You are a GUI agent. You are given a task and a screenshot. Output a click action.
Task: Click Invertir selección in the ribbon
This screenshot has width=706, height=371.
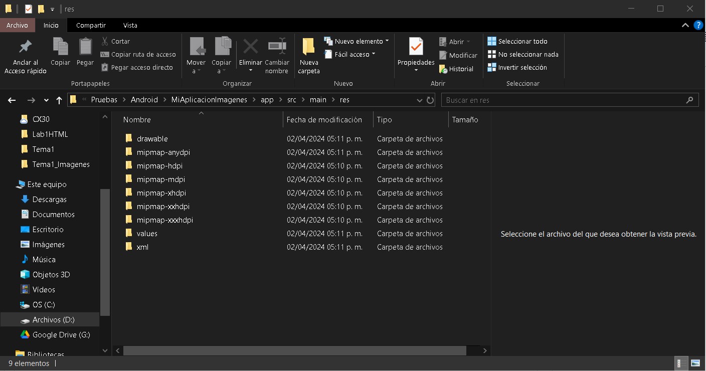(x=522, y=68)
